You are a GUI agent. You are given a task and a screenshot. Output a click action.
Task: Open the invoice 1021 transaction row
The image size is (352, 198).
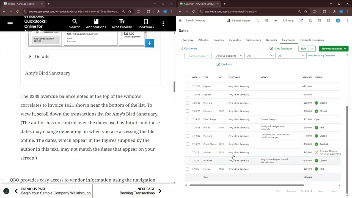pos(263,152)
